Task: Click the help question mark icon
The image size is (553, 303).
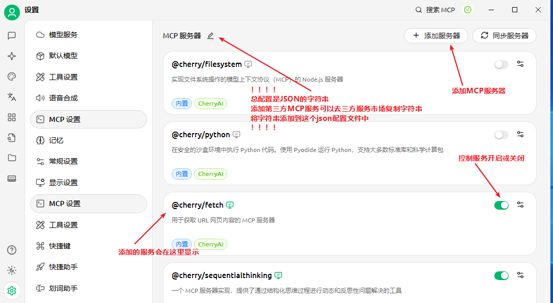Action: 12,250
